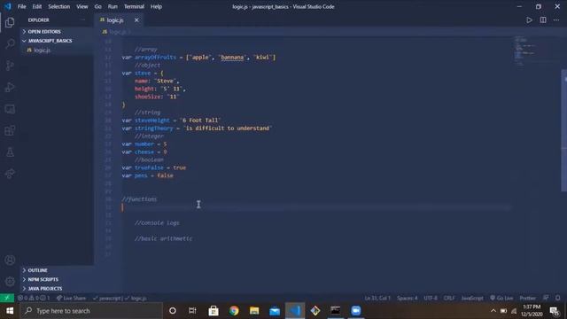This screenshot has width=567, height=319.
Task: Click the Go Live status bar button
Action: click(x=501, y=298)
